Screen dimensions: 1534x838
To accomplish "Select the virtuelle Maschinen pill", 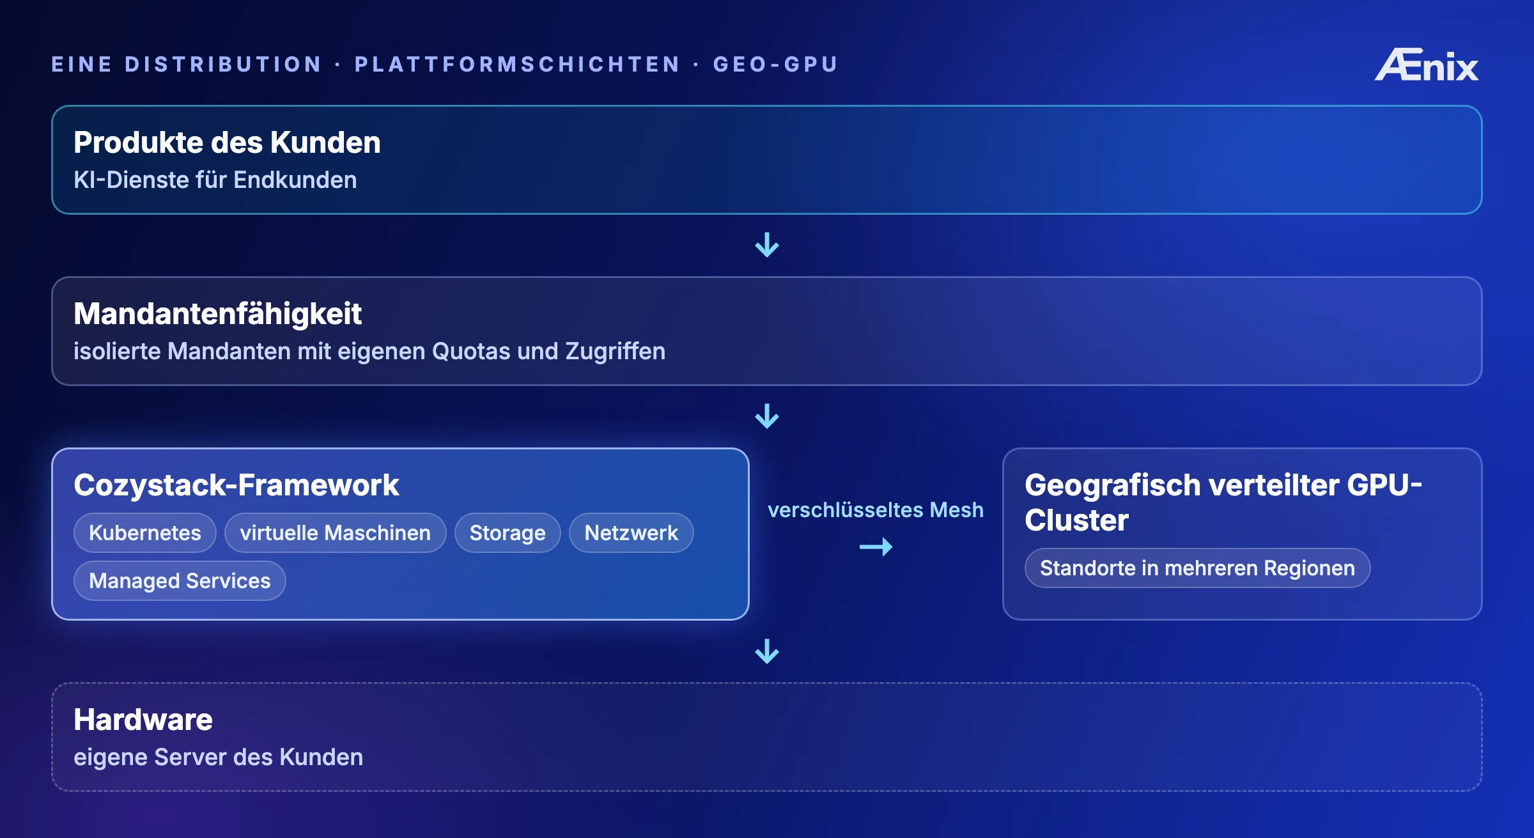I will point(335,532).
